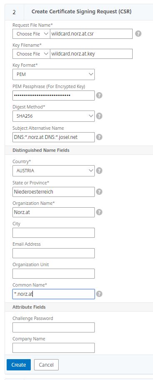Open the Country dropdown showing AUSTRIA
The image size is (153, 380).
click(54, 171)
